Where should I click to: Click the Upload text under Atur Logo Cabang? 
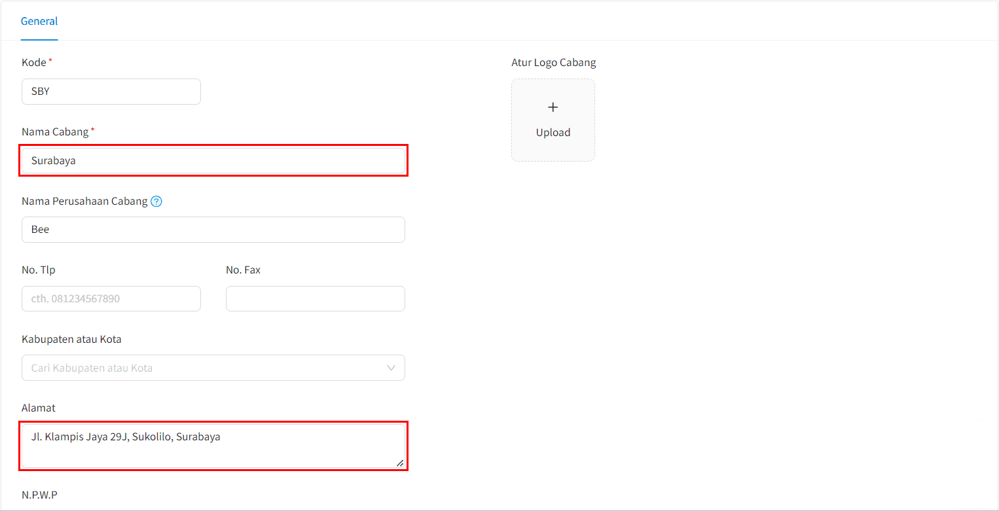[x=553, y=132]
